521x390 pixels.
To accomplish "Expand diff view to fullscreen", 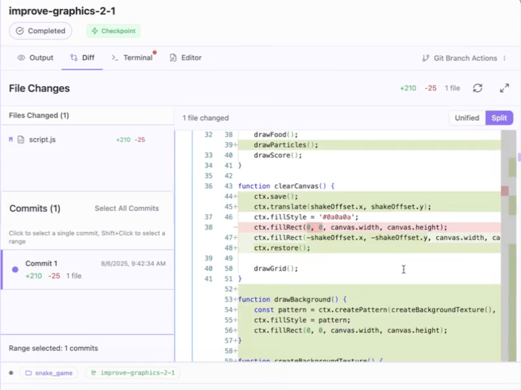I will (504, 88).
